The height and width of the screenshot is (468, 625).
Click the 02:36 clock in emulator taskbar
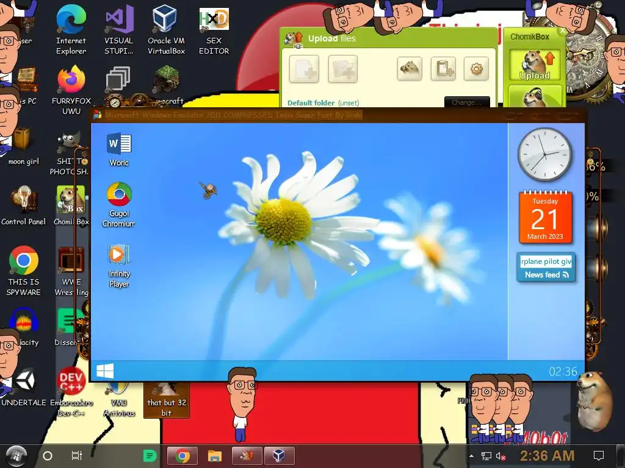pyautogui.click(x=563, y=371)
